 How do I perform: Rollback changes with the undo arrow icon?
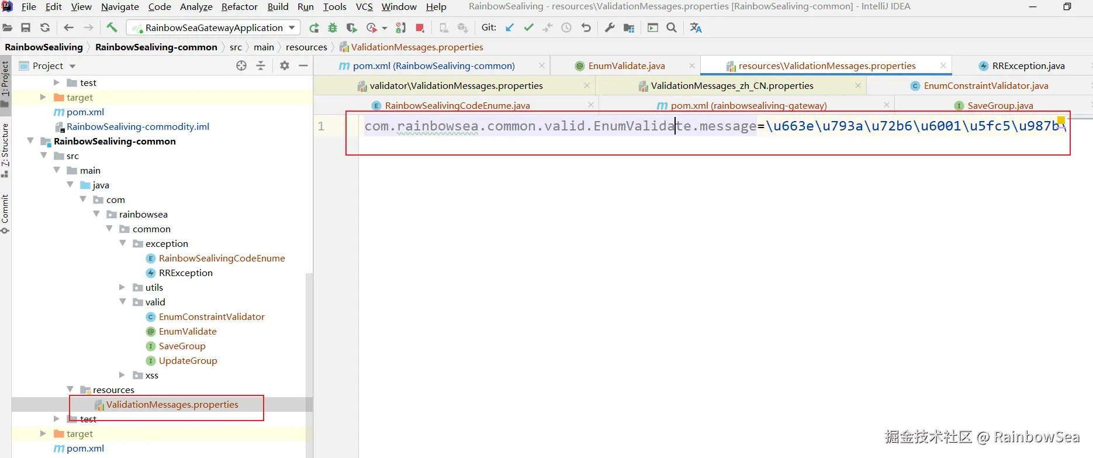(586, 27)
